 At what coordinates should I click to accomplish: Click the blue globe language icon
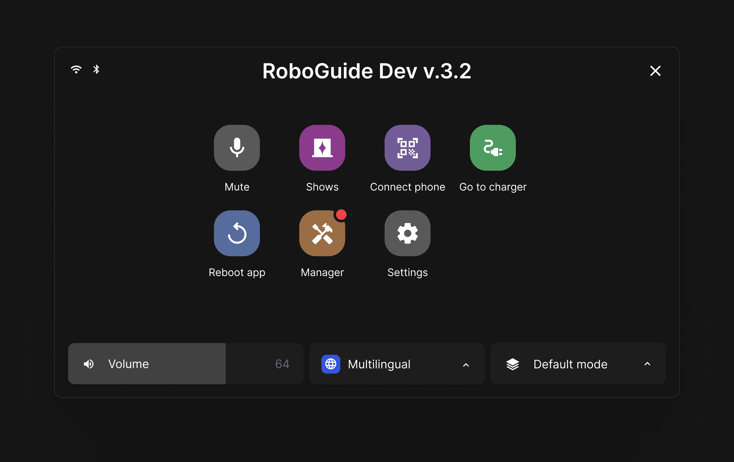[x=331, y=364]
